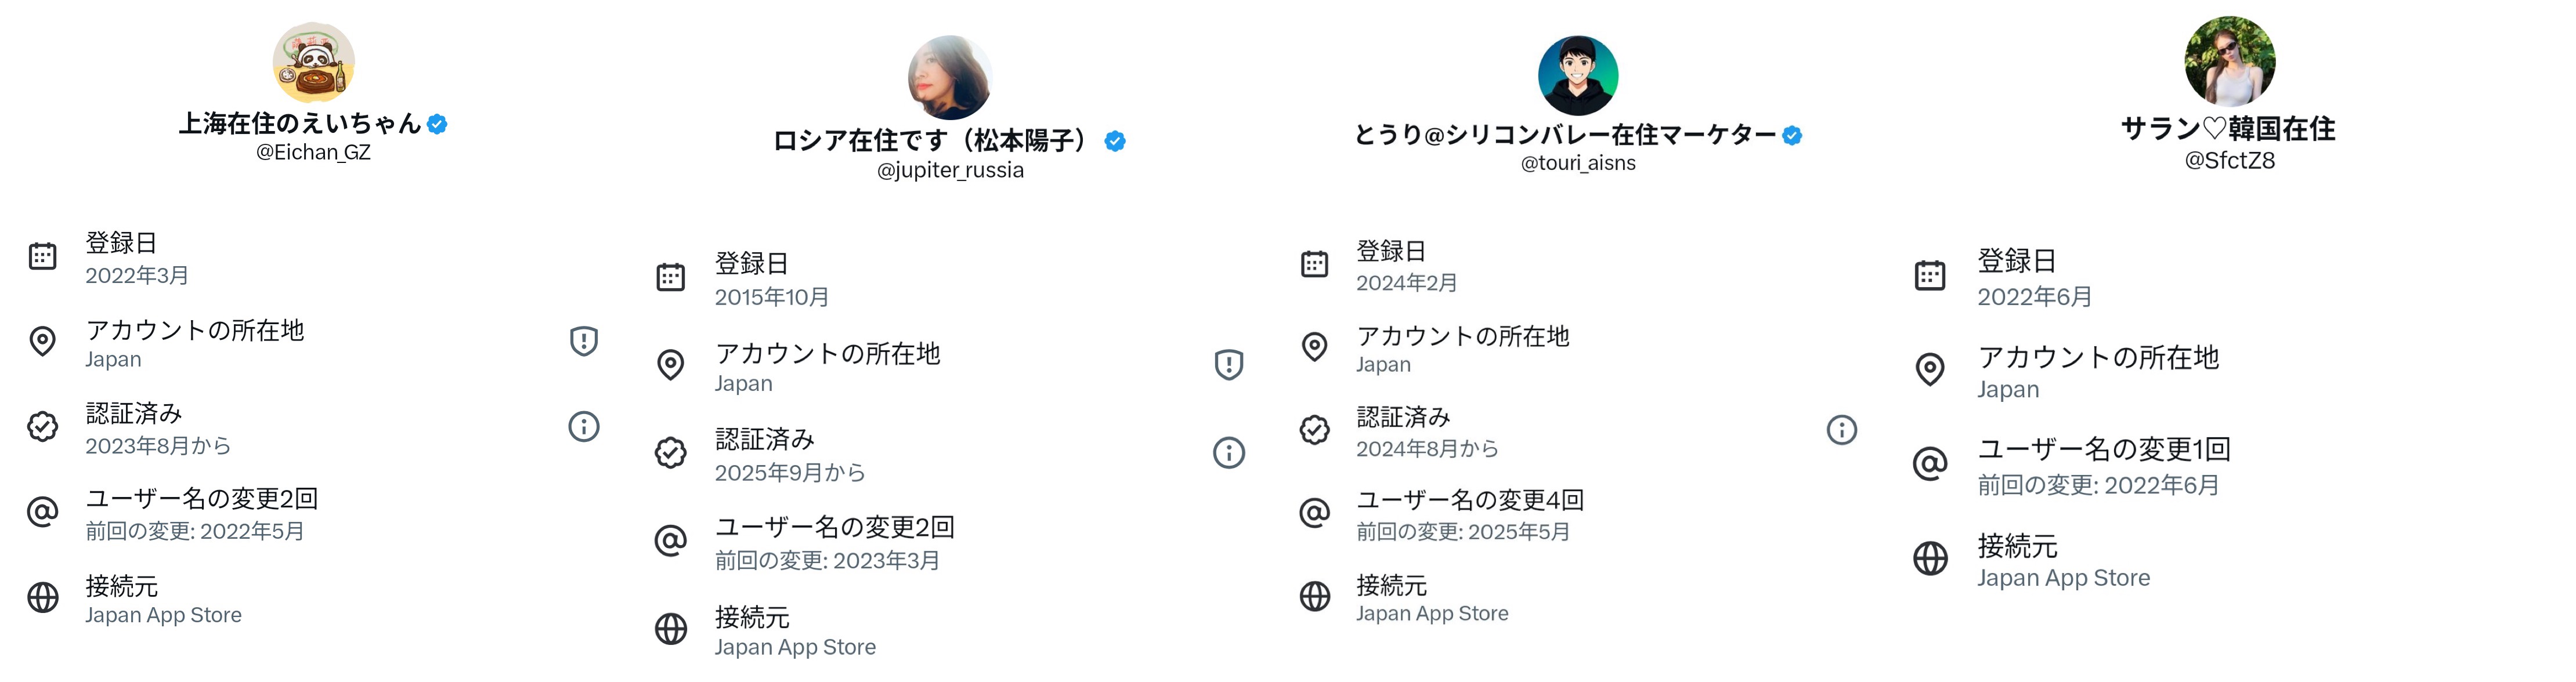Click the @ icon in the @SfctZ8 panel
The height and width of the screenshot is (682, 2576).
[1930, 463]
